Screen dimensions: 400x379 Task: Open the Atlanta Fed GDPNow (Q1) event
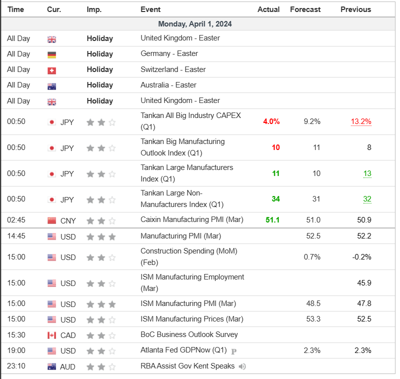tap(183, 350)
